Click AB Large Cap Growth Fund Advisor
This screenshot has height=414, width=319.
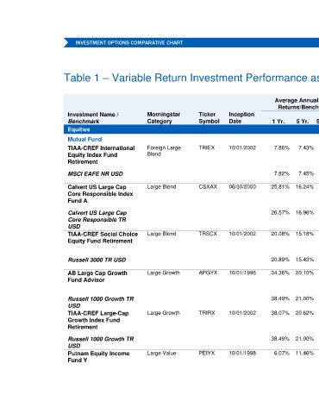click(x=97, y=277)
